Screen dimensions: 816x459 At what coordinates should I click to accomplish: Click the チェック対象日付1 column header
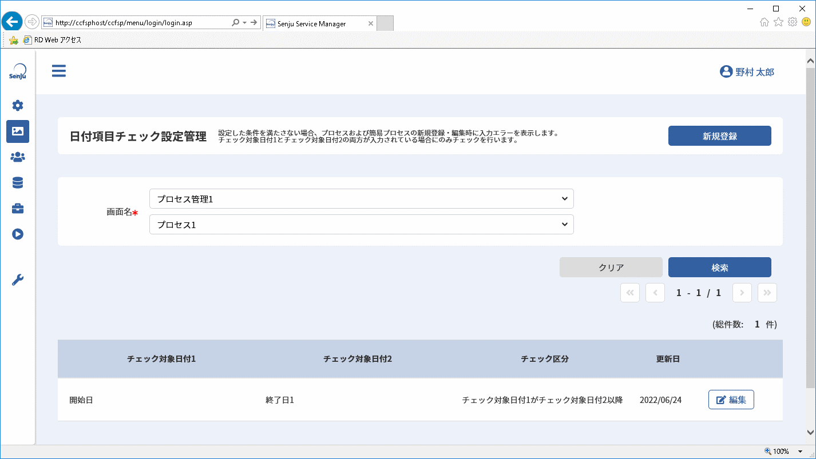coord(161,359)
